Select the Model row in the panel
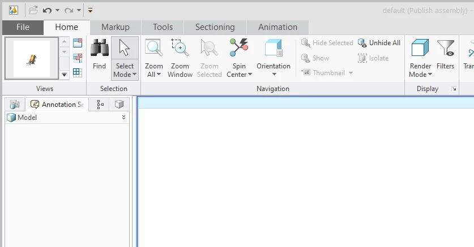Image resolution: width=474 pixels, height=247 pixels. (x=67, y=118)
